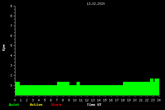The height and width of the screenshot is (110, 165).
Task: Click the 24 hour tick label
Action: click(x=159, y=100)
